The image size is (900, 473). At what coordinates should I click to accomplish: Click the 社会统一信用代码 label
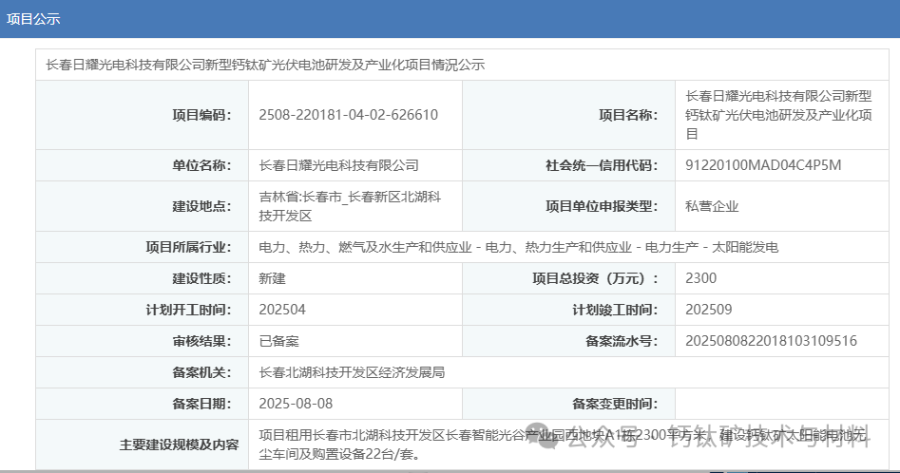(x=602, y=165)
